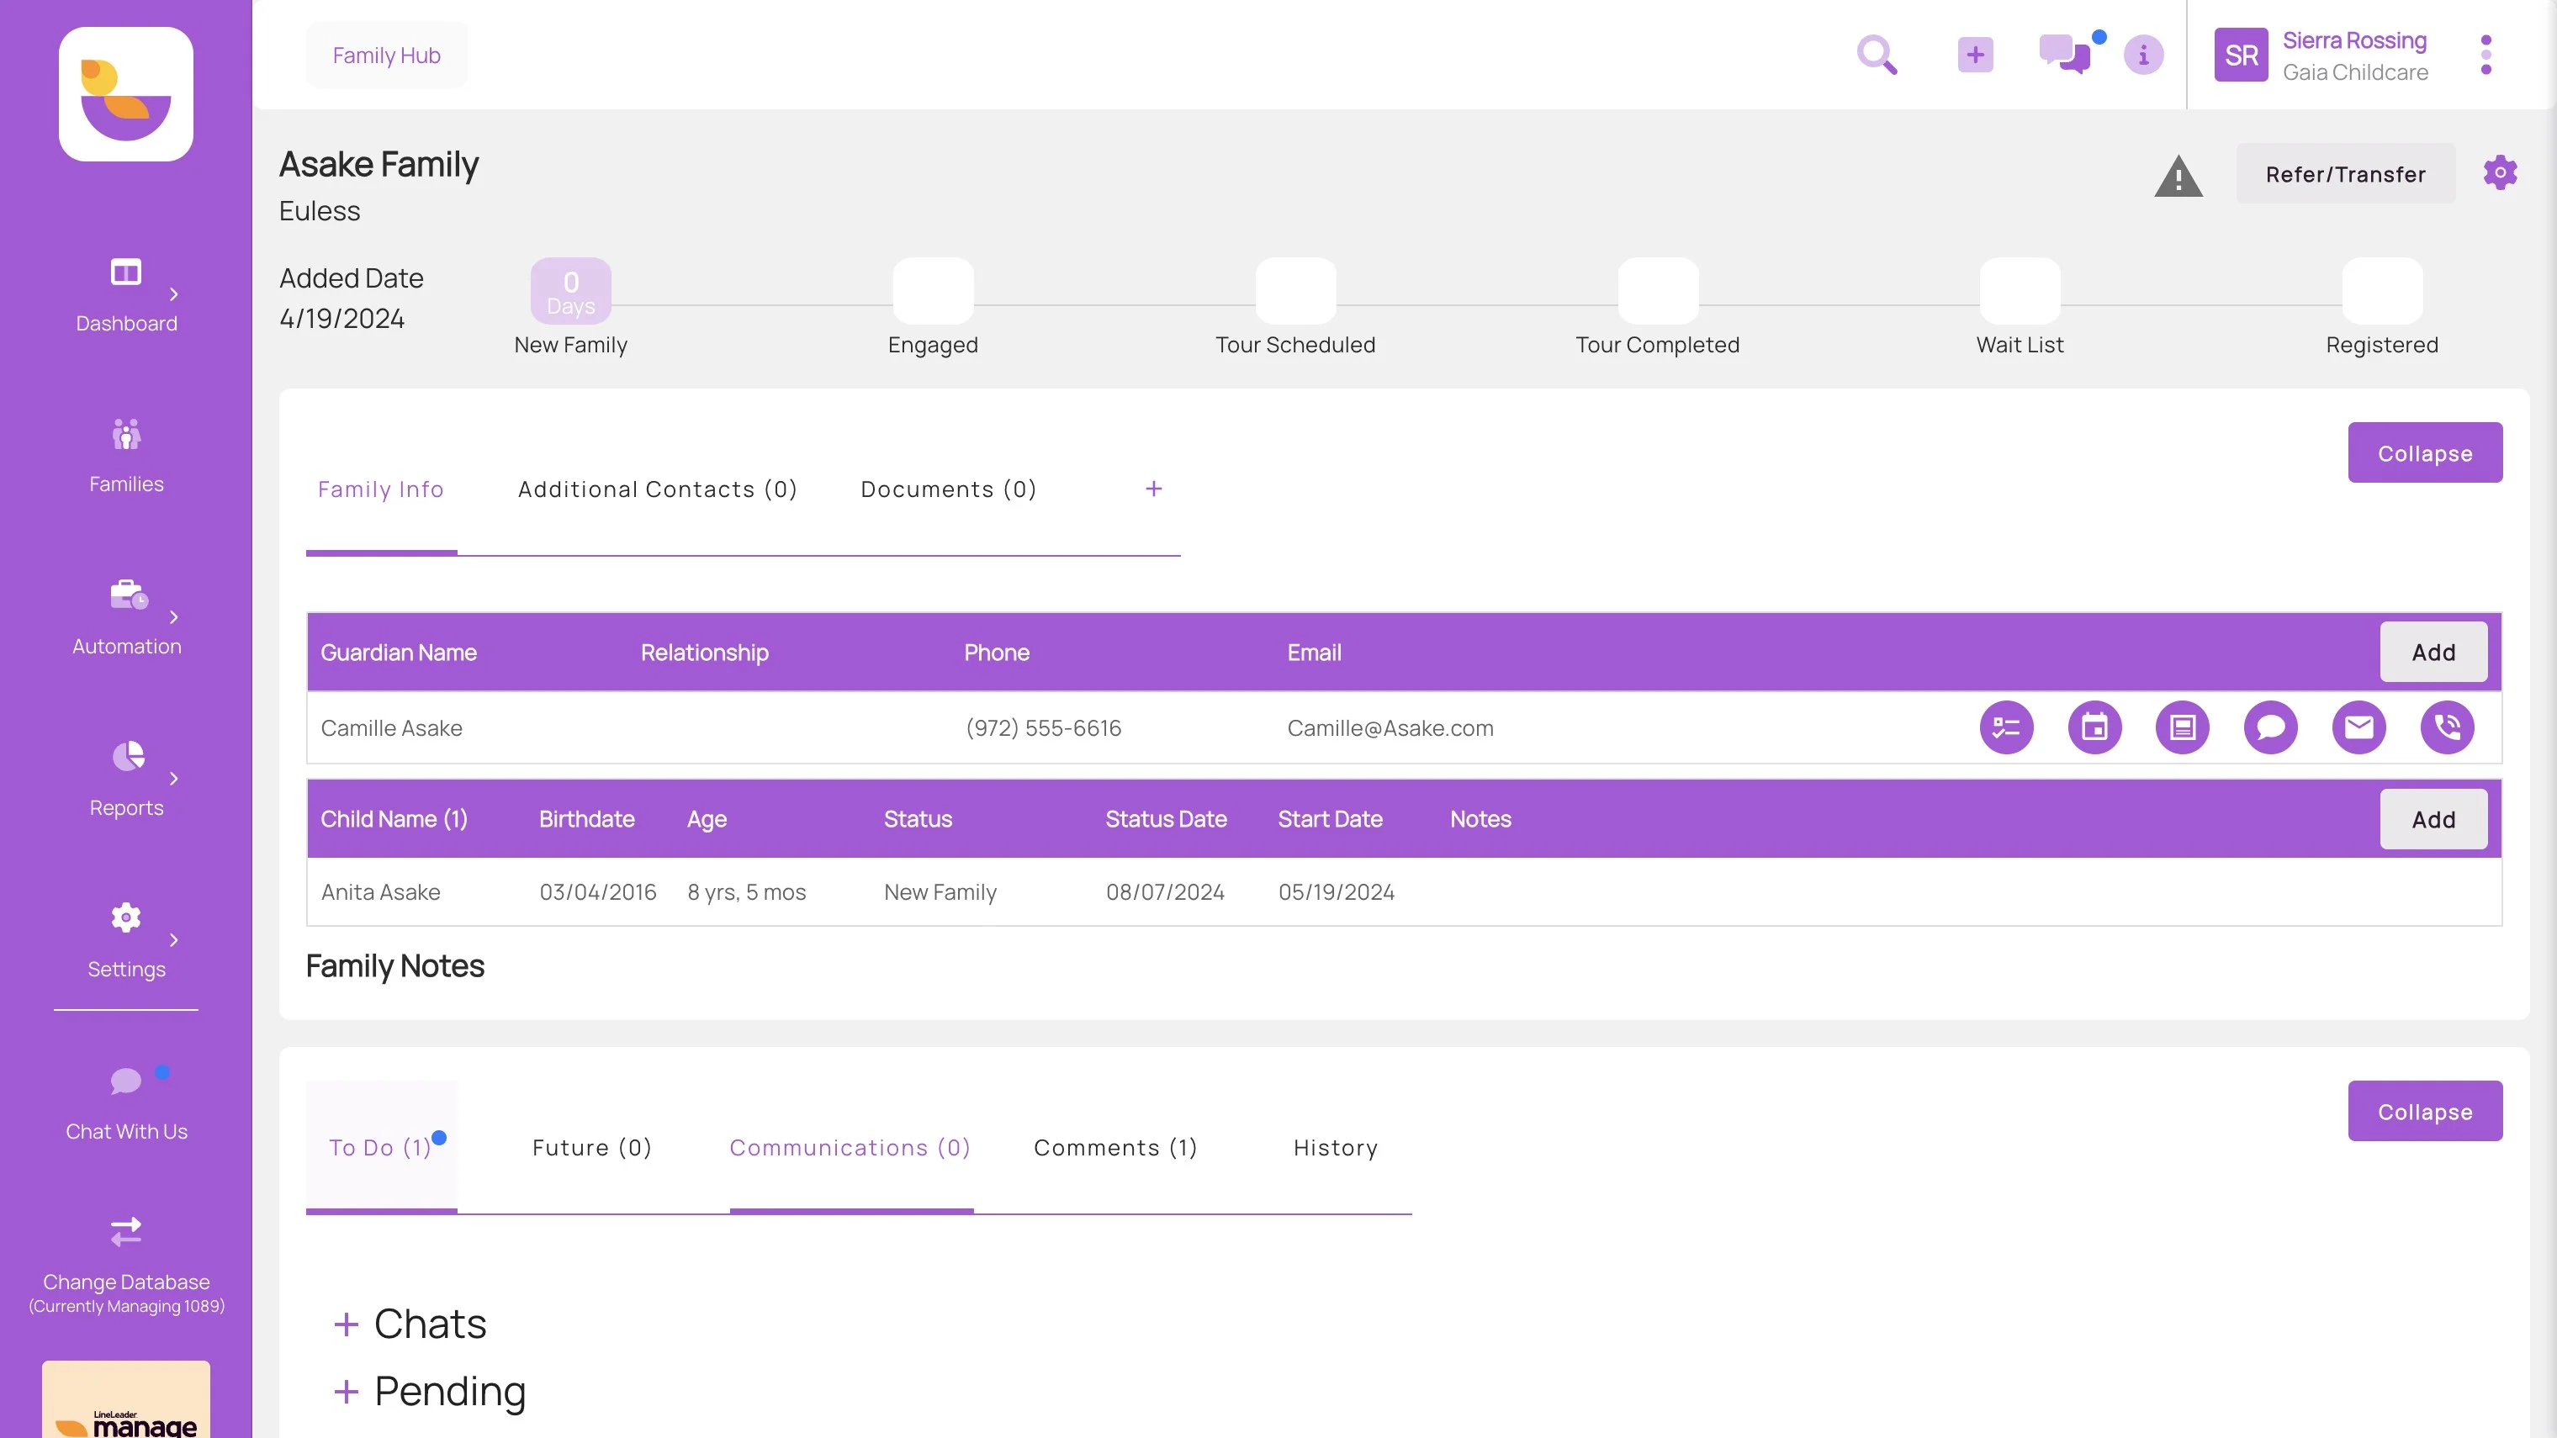Click the status date 08/07/2024

click(x=1165, y=892)
